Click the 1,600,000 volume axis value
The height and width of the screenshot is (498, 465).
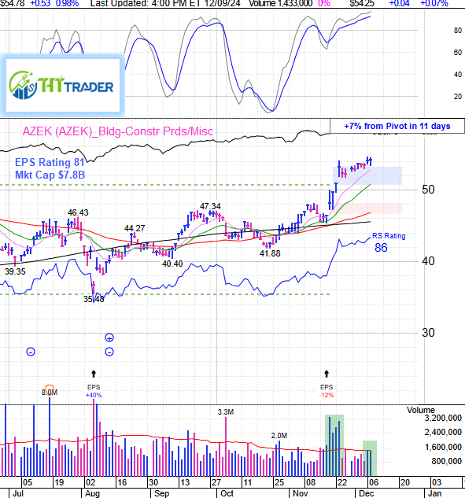[443, 447]
